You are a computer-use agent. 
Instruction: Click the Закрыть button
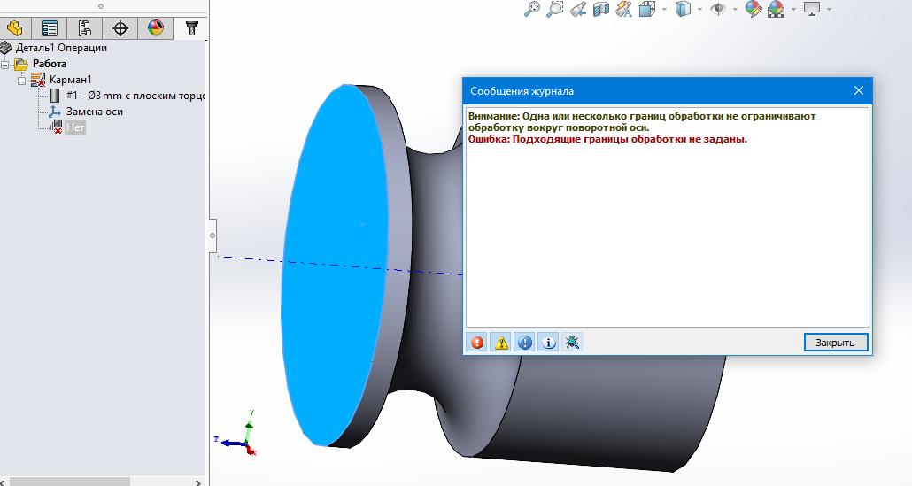point(835,343)
